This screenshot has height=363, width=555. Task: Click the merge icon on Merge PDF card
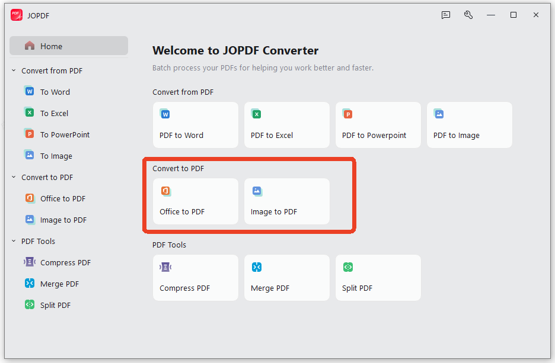257,267
